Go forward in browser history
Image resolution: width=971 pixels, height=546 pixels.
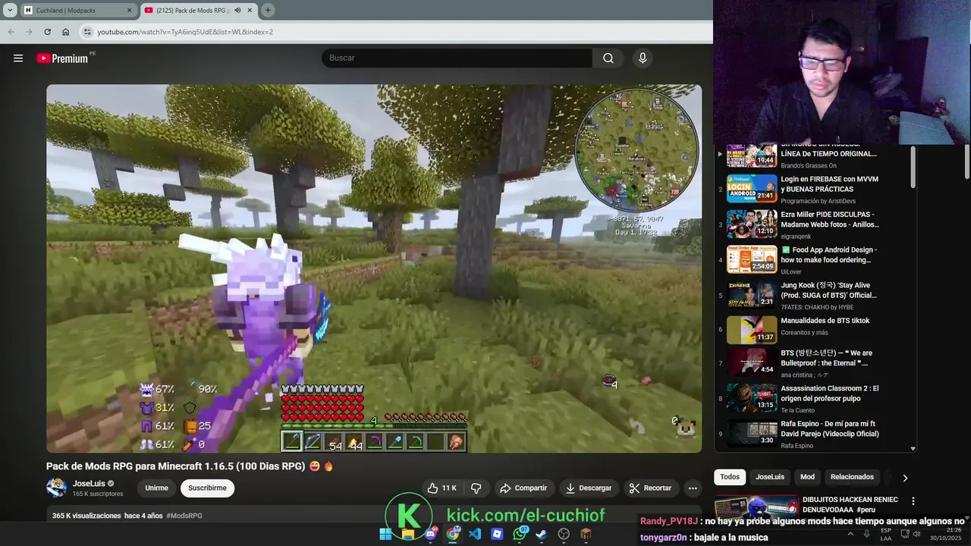29,32
